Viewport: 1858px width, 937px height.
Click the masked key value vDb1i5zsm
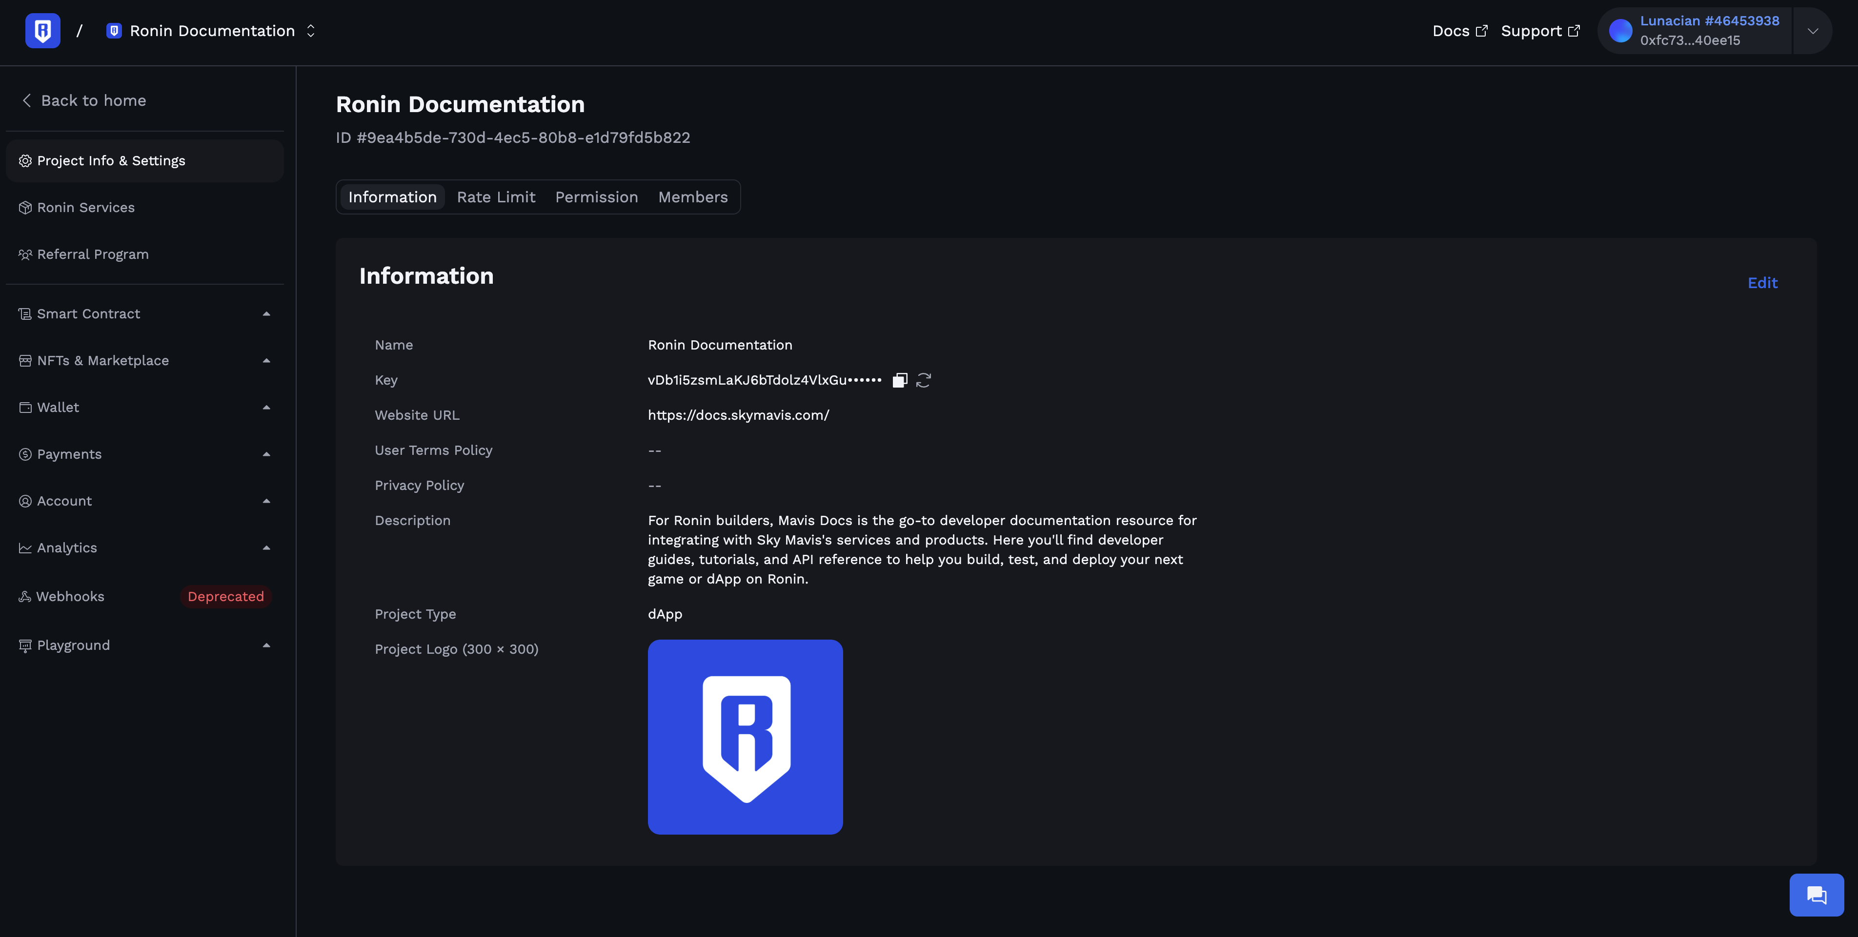pos(764,380)
